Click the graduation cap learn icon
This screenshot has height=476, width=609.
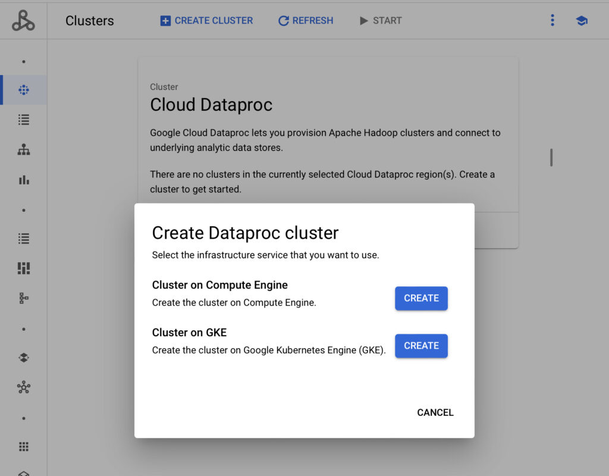[582, 21]
